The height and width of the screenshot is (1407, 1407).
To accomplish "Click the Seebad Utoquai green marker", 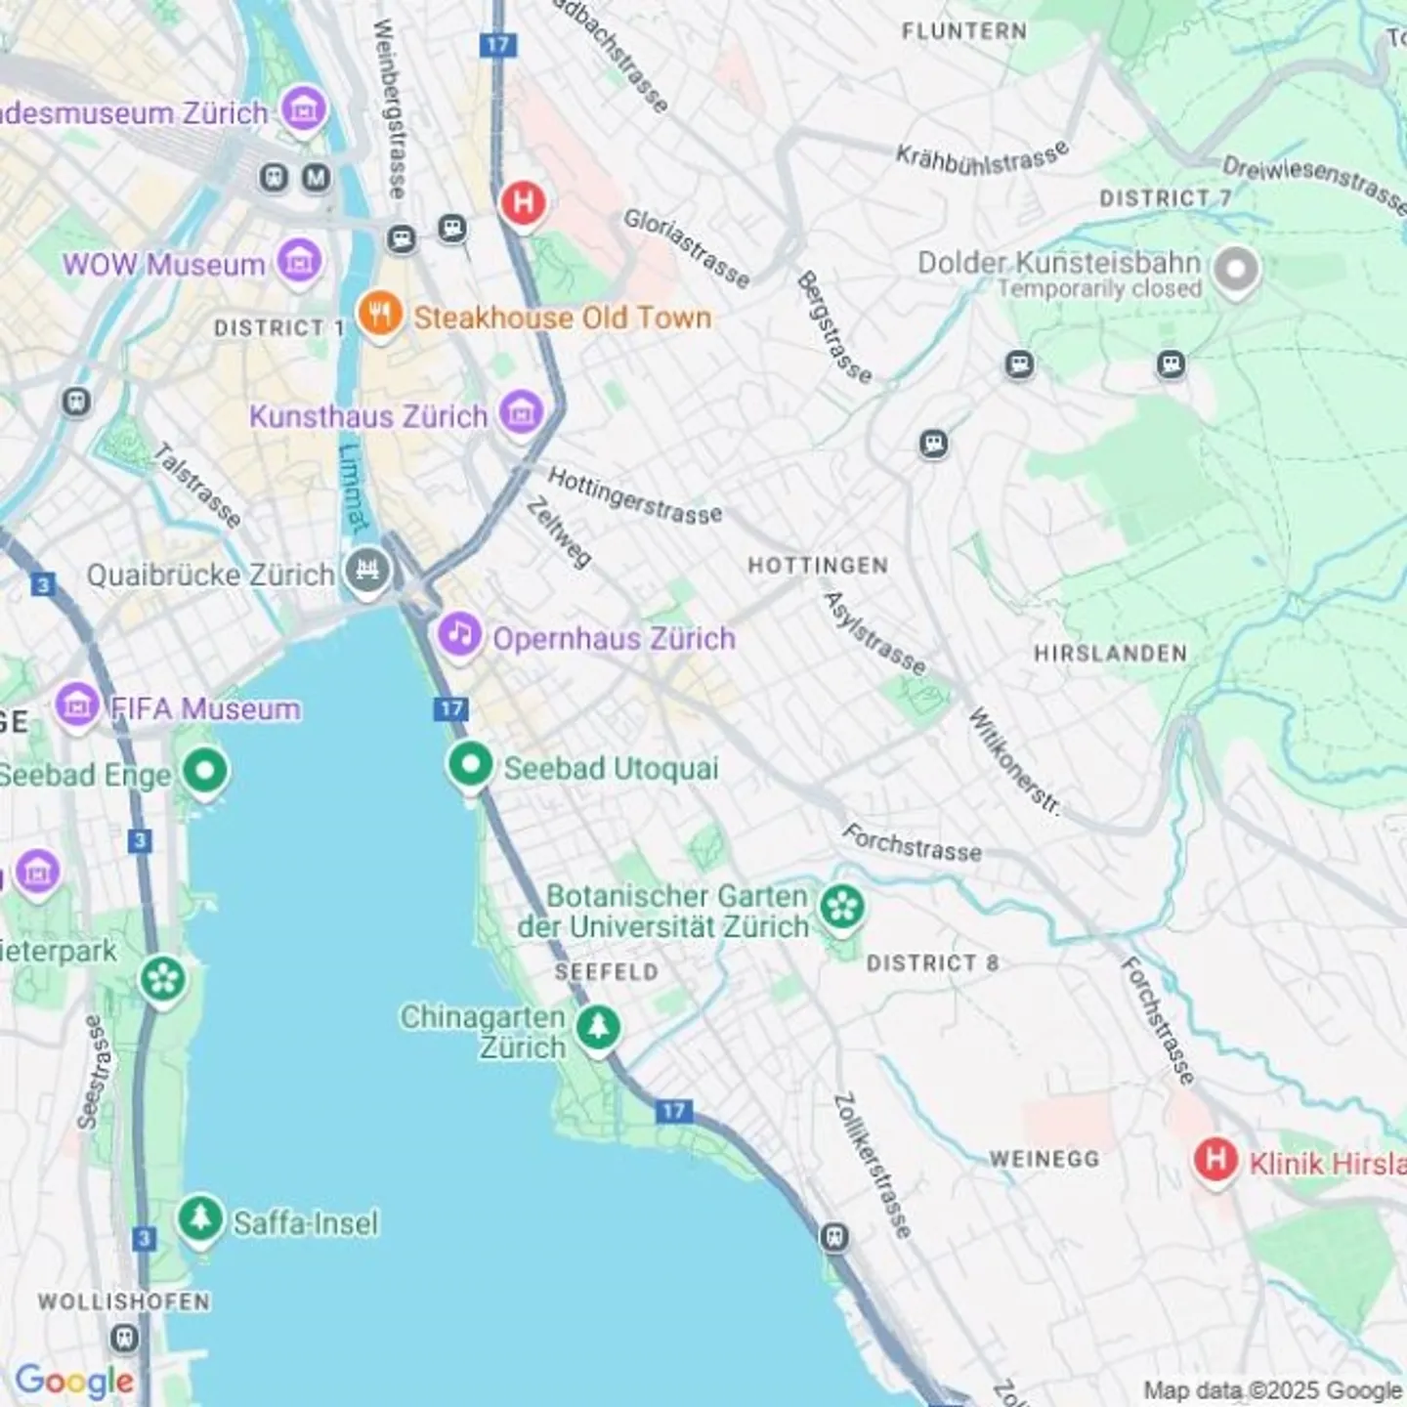I will pyautogui.click(x=470, y=767).
